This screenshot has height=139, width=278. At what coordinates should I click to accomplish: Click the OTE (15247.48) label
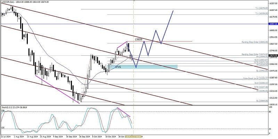pos(261,87)
